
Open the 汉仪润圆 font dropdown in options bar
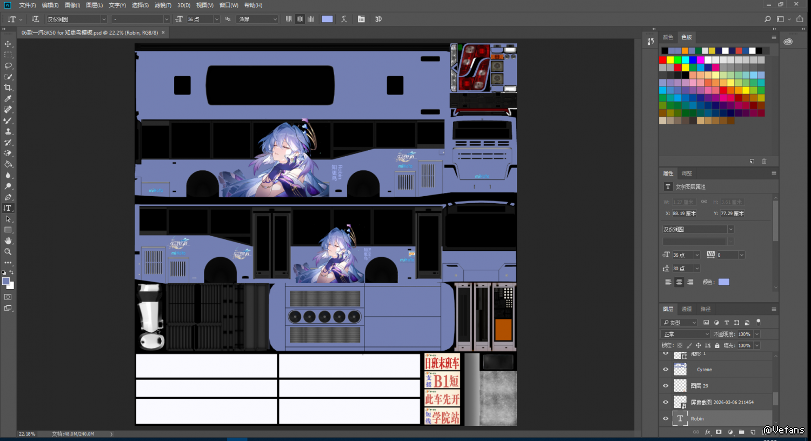[104, 19]
